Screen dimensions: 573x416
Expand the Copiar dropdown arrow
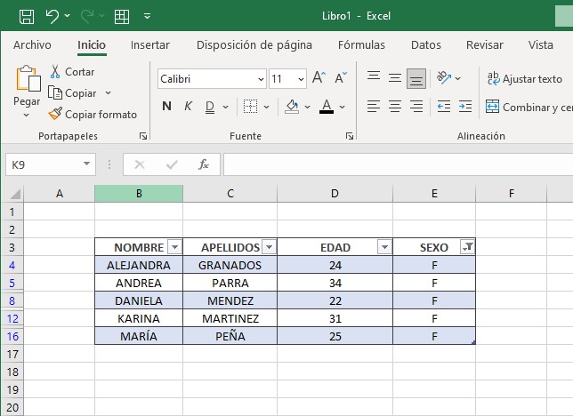click(x=108, y=92)
